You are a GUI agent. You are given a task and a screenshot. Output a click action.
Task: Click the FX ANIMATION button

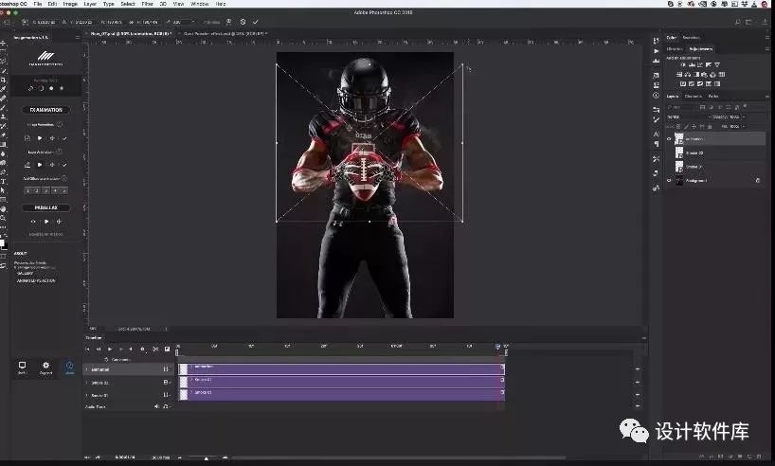[46, 110]
